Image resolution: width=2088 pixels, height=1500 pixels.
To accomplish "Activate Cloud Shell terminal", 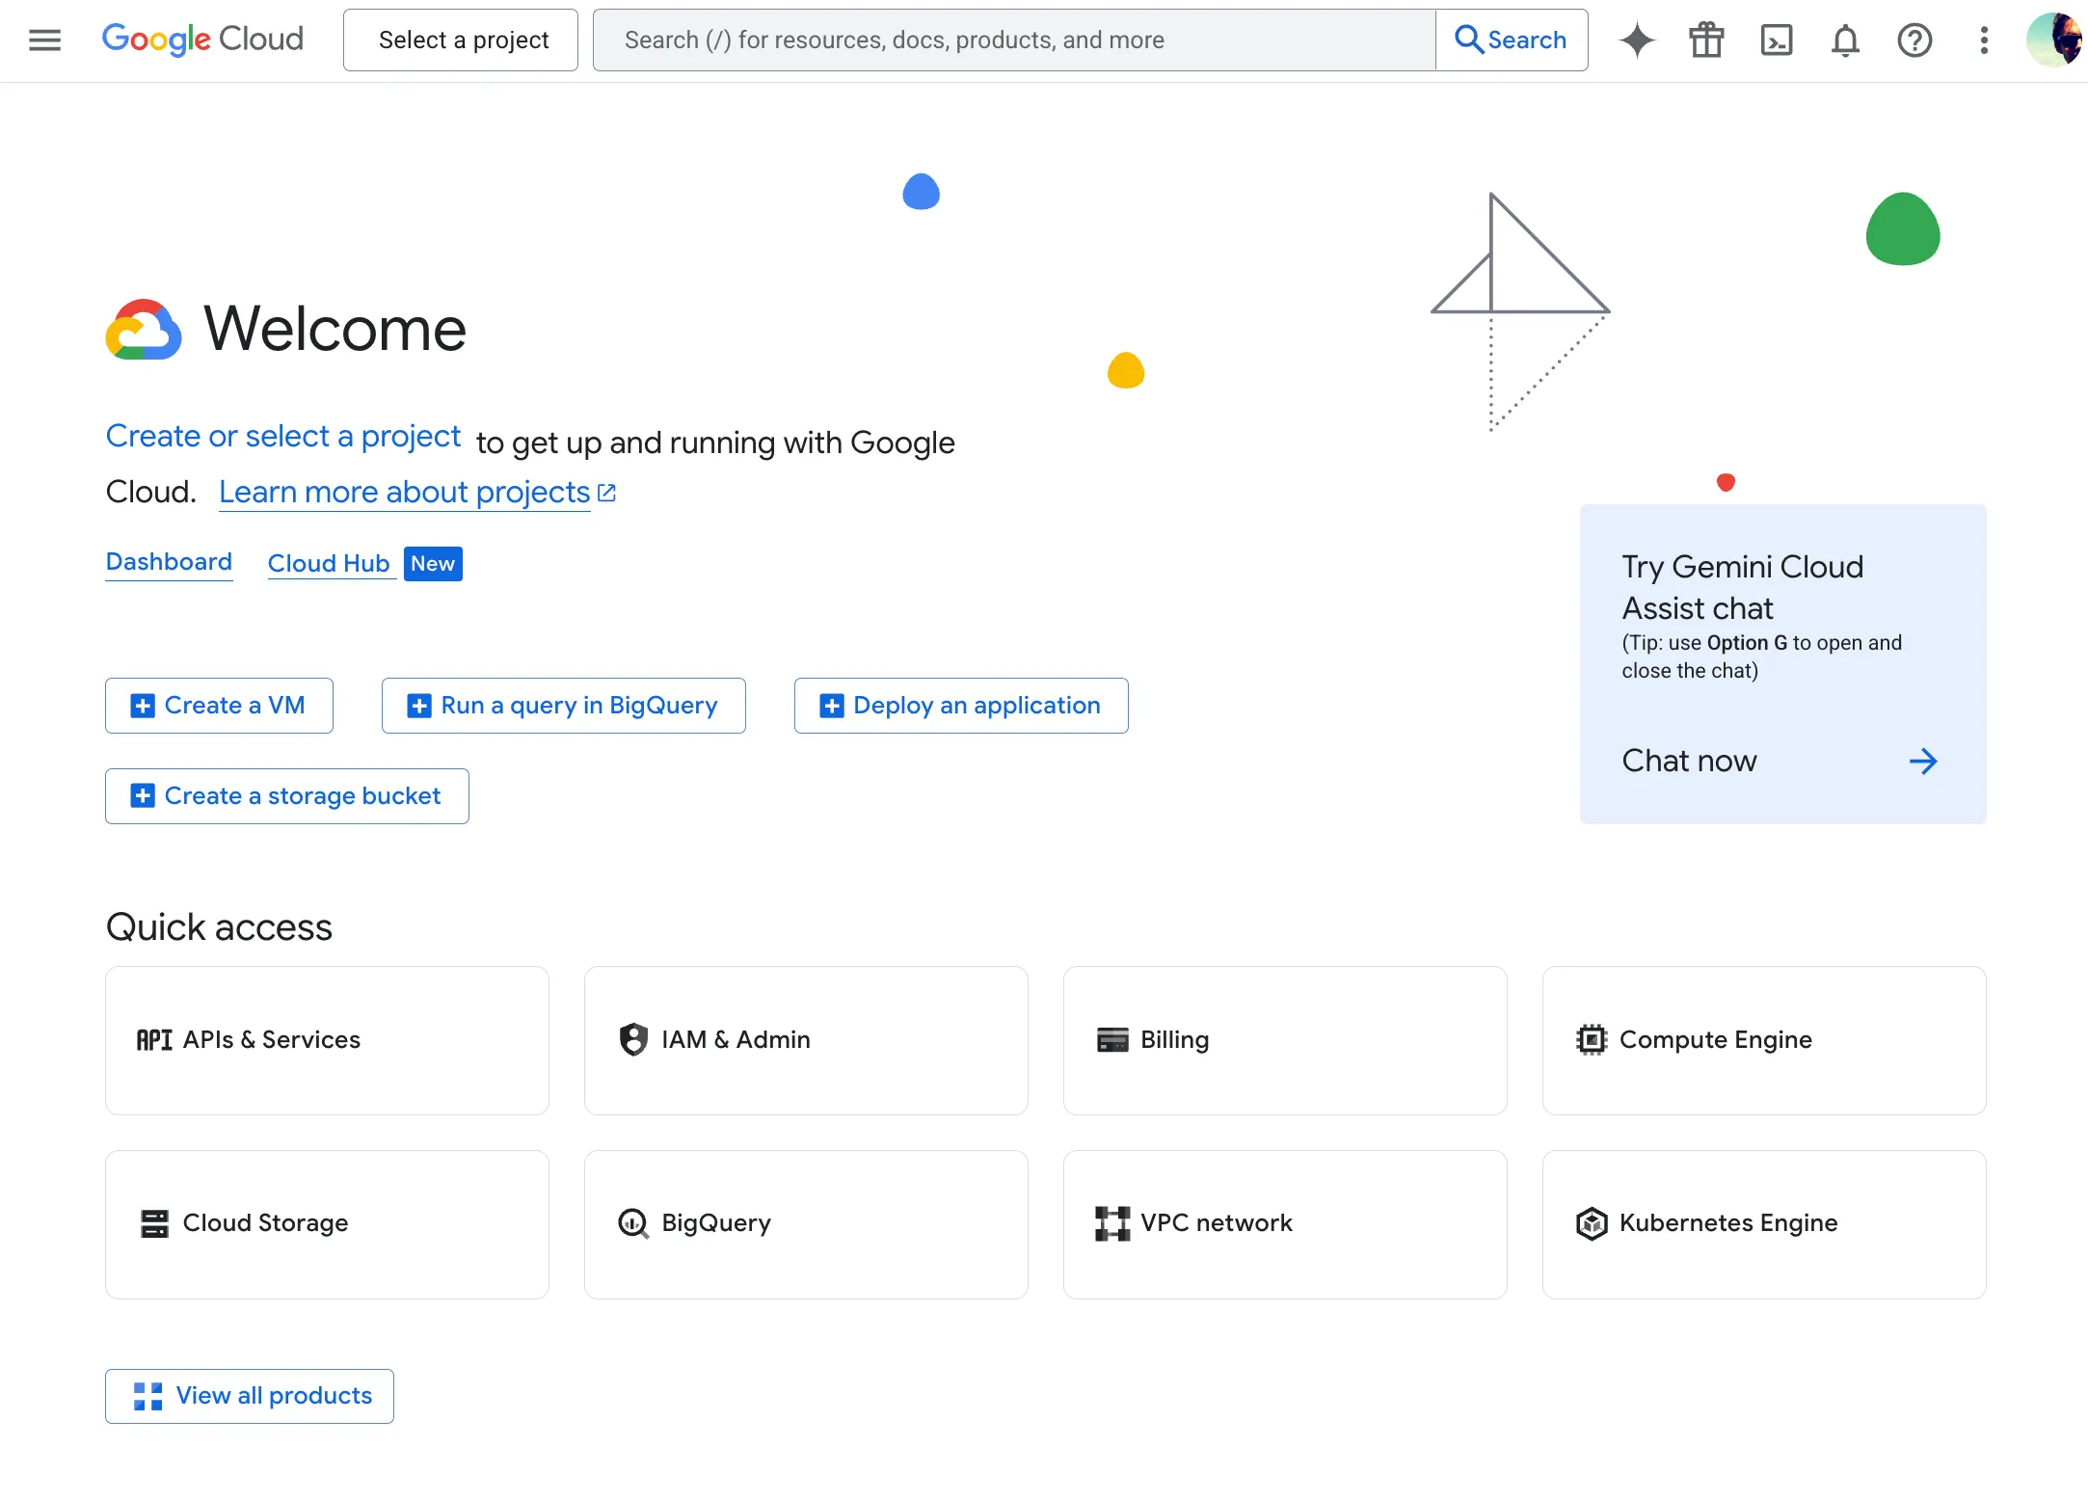I will tap(1777, 40).
